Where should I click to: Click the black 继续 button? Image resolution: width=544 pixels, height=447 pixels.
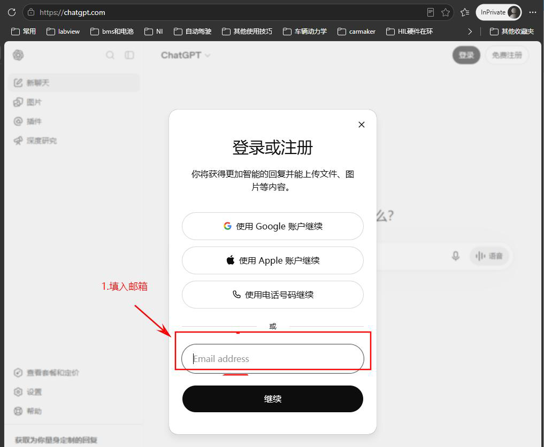(x=273, y=399)
